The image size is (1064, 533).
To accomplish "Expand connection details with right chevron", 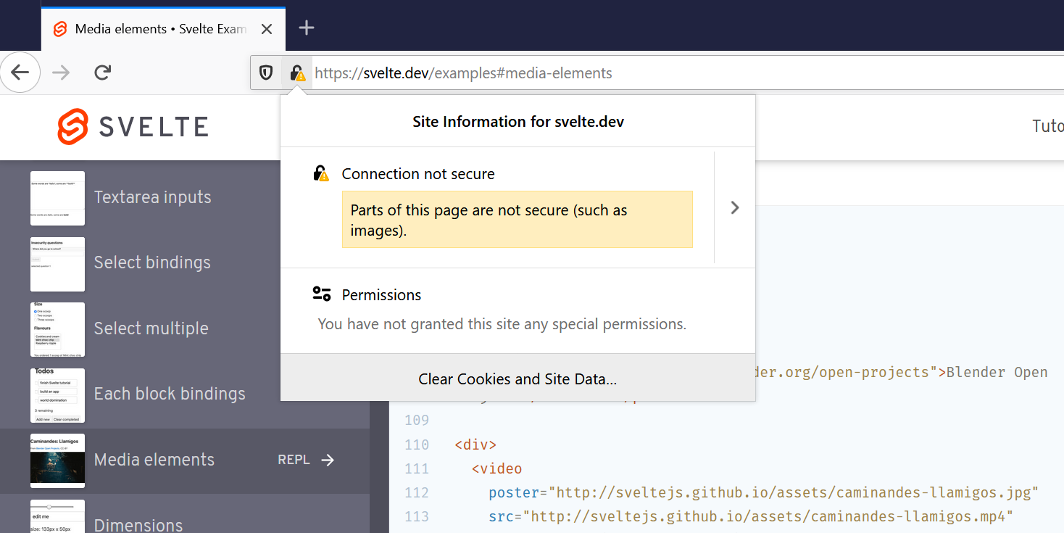I will tap(735, 207).
